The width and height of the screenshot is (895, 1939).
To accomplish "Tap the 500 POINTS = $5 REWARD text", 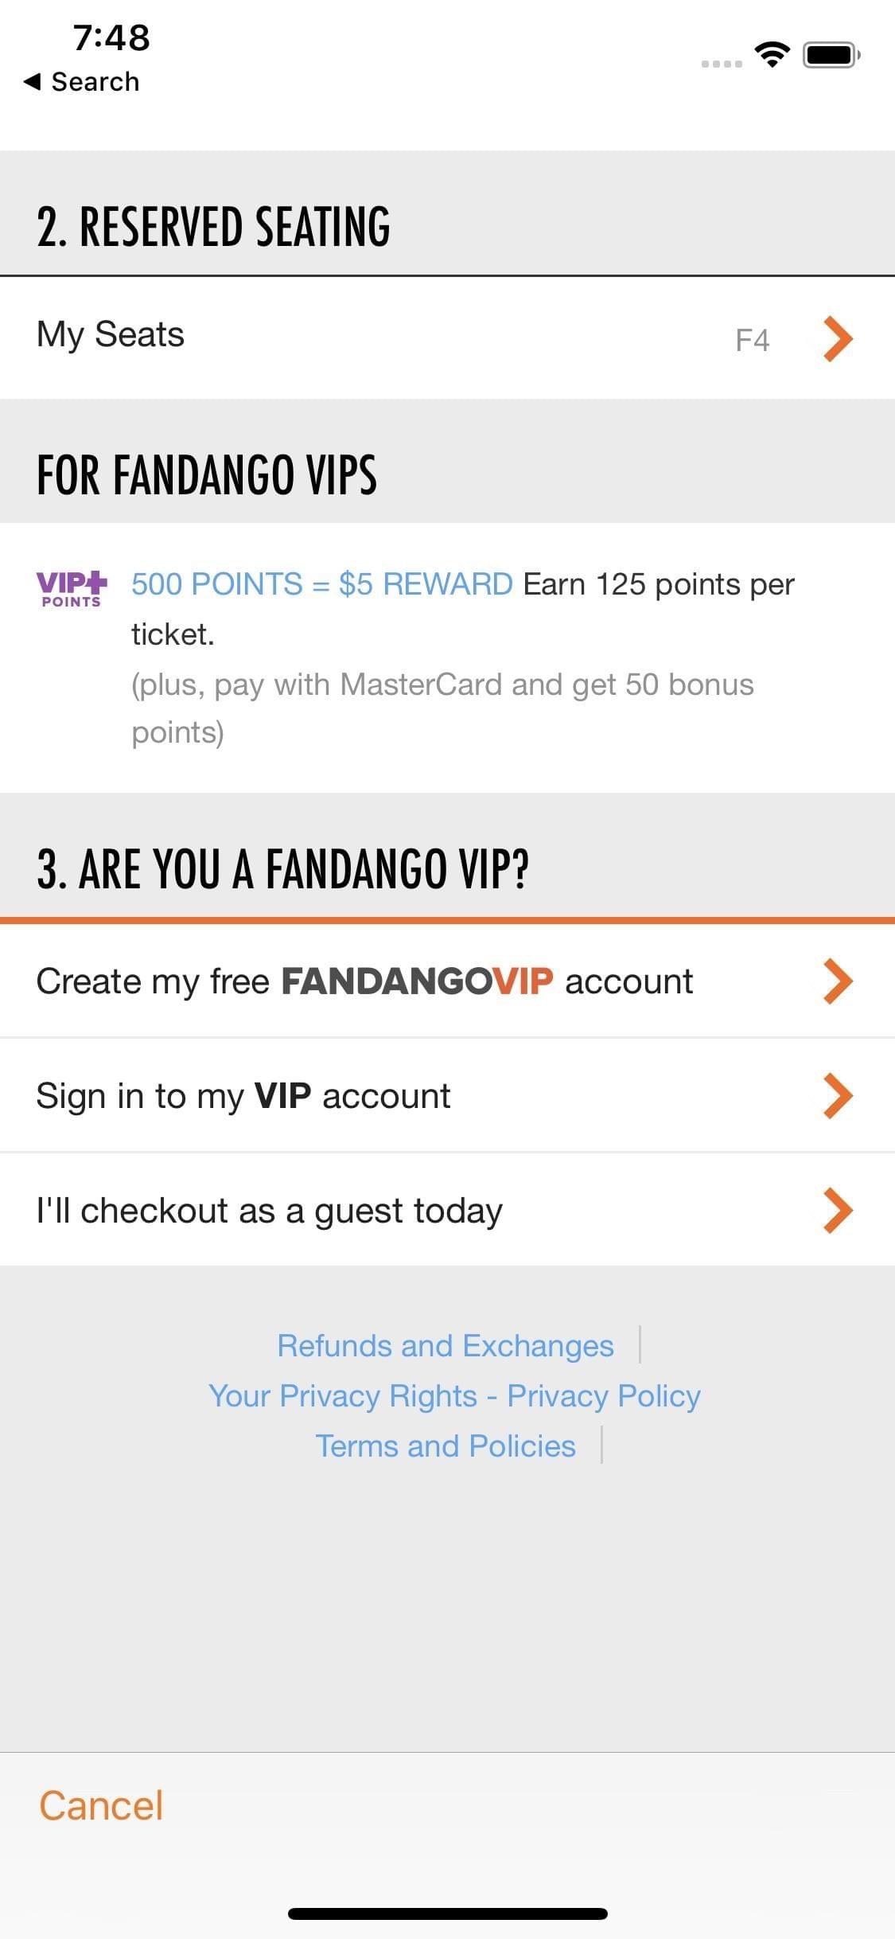I will (321, 584).
